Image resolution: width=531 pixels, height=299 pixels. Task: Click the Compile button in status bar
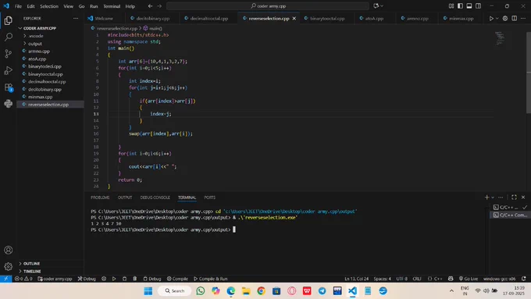pos(177,279)
